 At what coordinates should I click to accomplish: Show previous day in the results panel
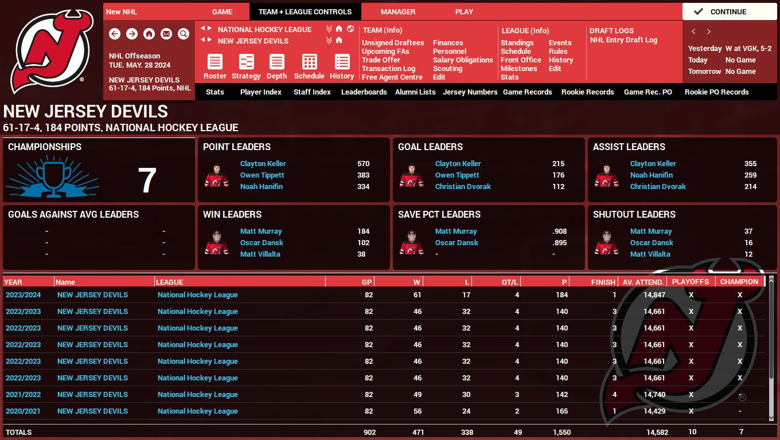click(x=693, y=32)
